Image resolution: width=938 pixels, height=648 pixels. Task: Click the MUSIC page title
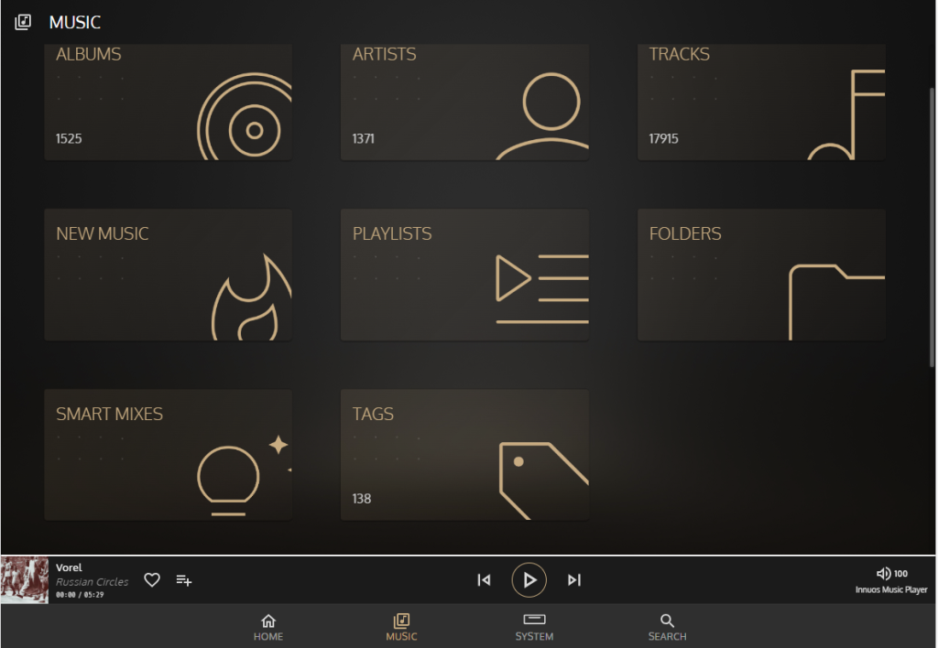click(x=75, y=22)
